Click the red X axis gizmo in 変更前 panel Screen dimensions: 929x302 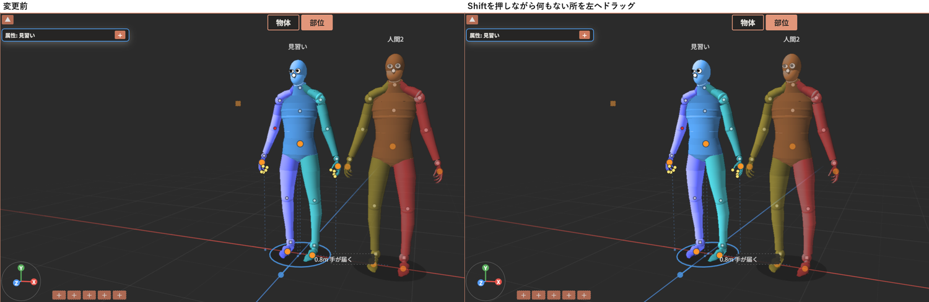tap(34, 282)
